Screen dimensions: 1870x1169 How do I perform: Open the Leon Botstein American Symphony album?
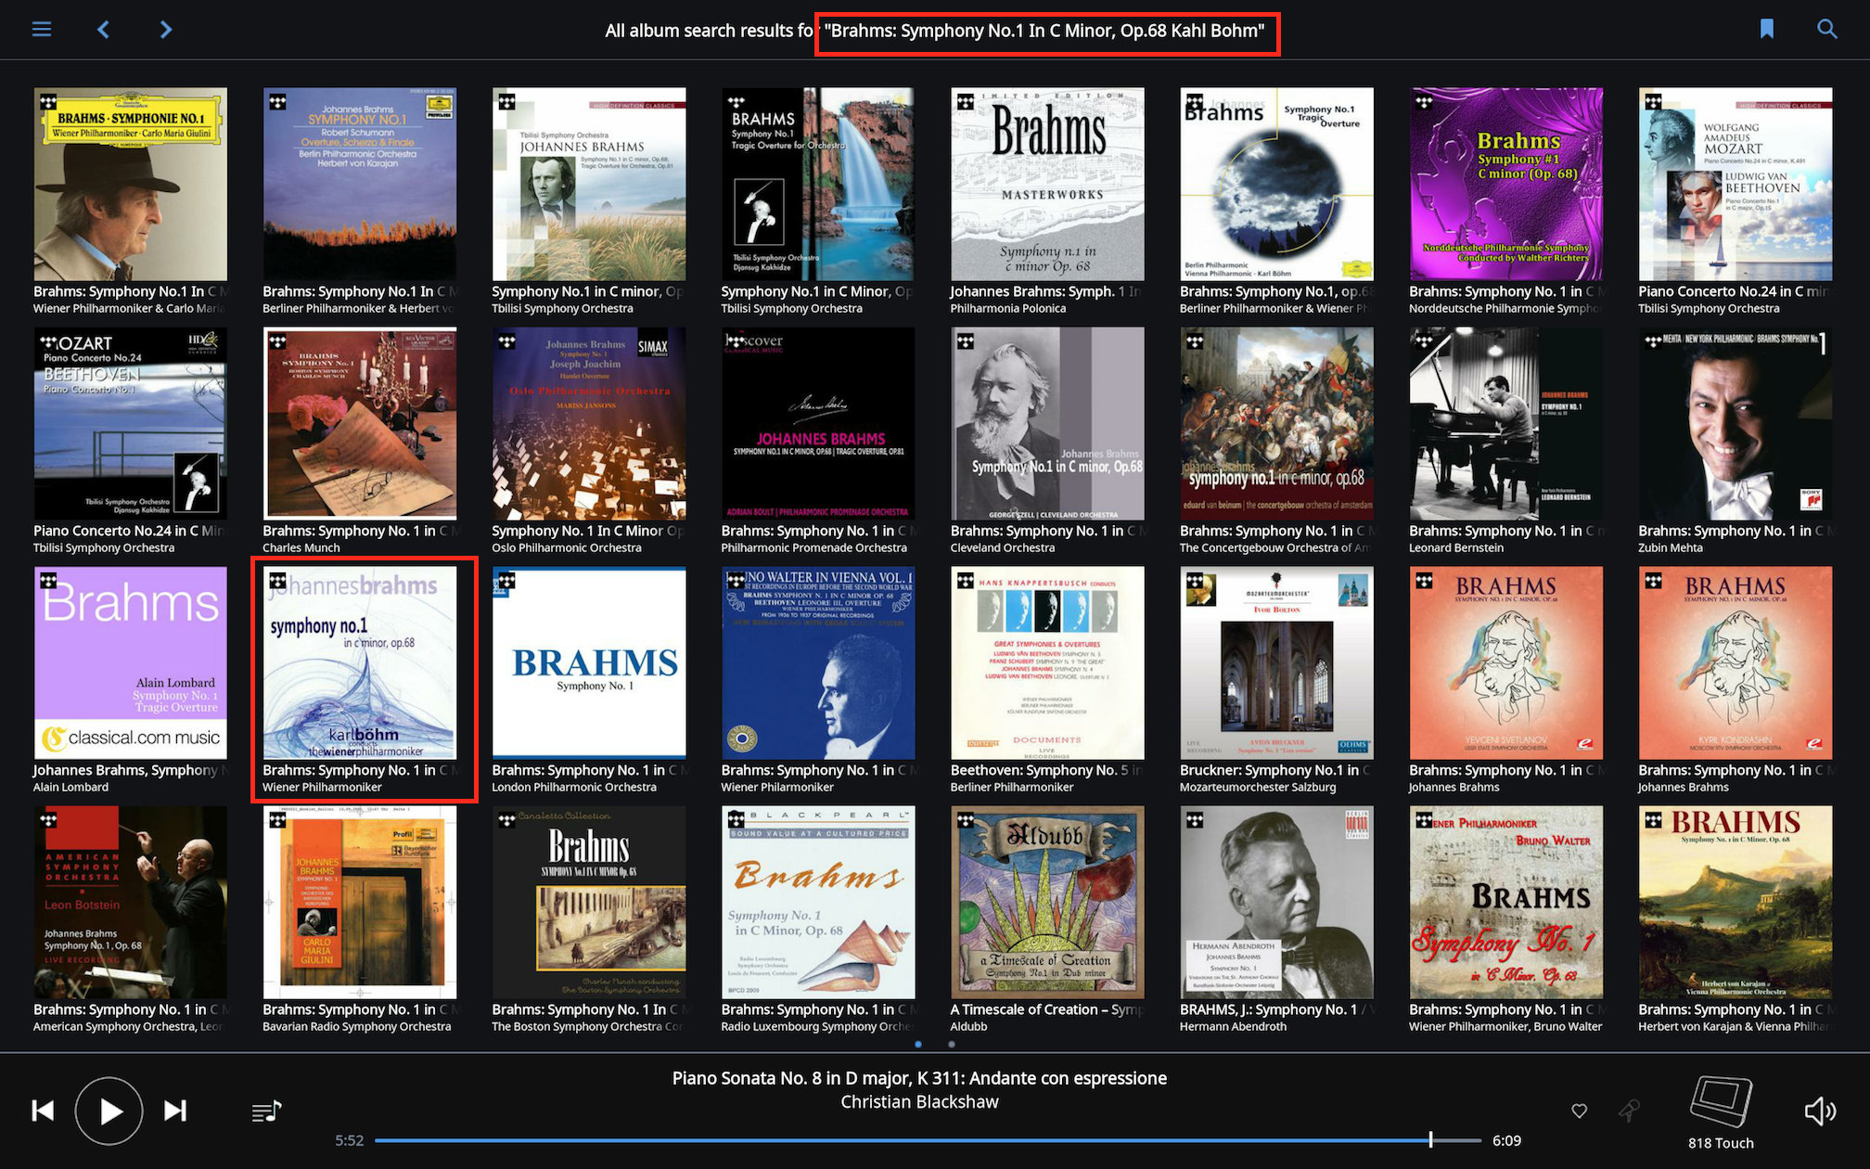click(131, 903)
